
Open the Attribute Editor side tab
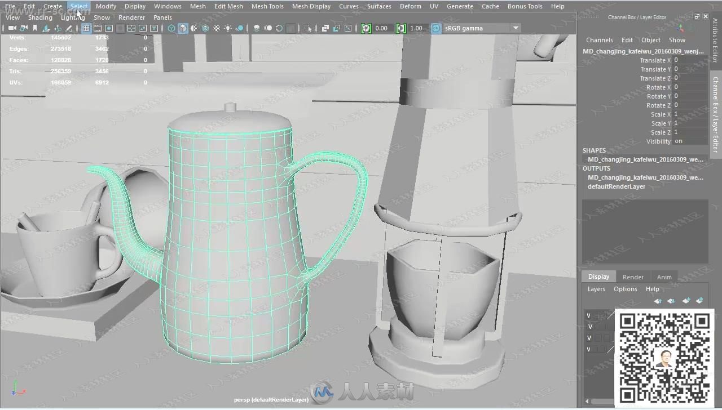(715, 41)
